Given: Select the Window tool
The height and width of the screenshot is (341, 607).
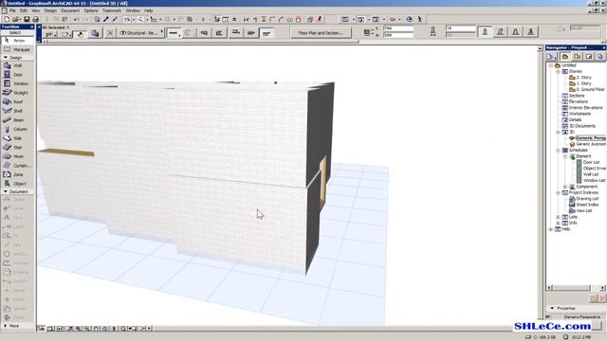Looking at the screenshot, I should [17, 83].
